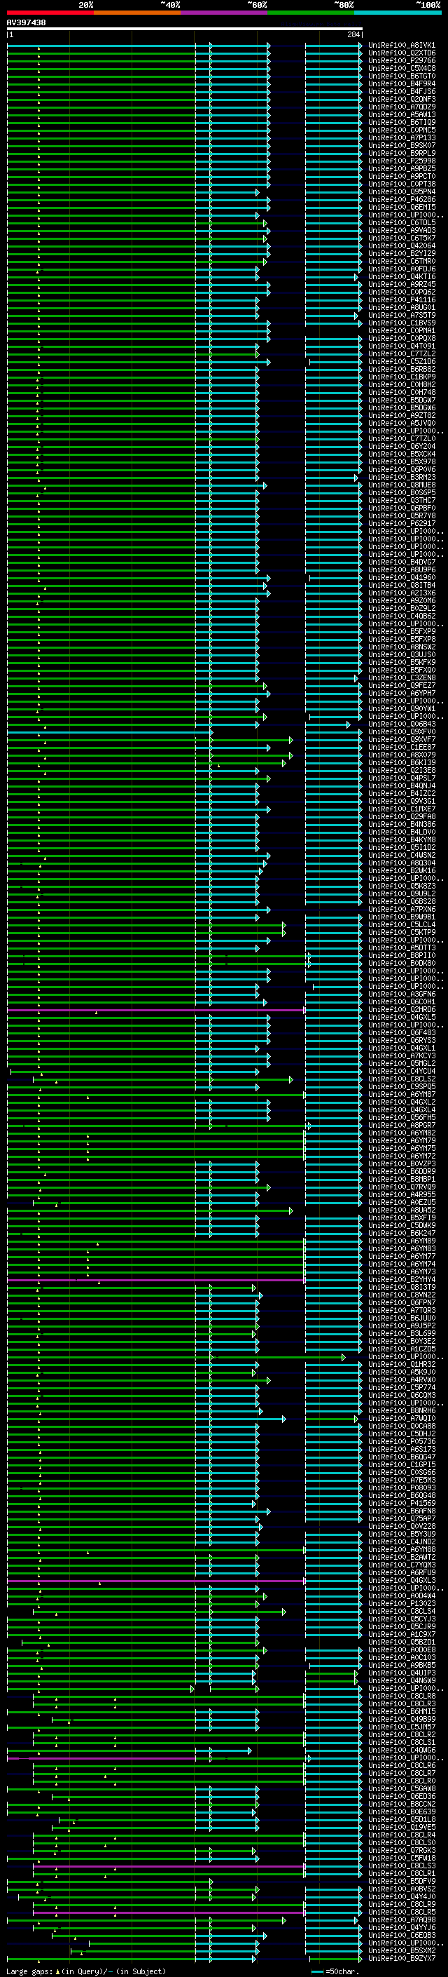Select hit label UniRef100_B0VZP3
The height and width of the screenshot is (1977, 448).
[402, 1163]
